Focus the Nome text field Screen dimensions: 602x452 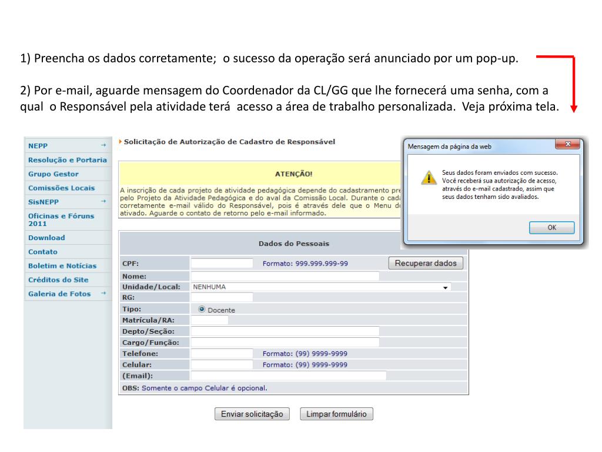285,277
